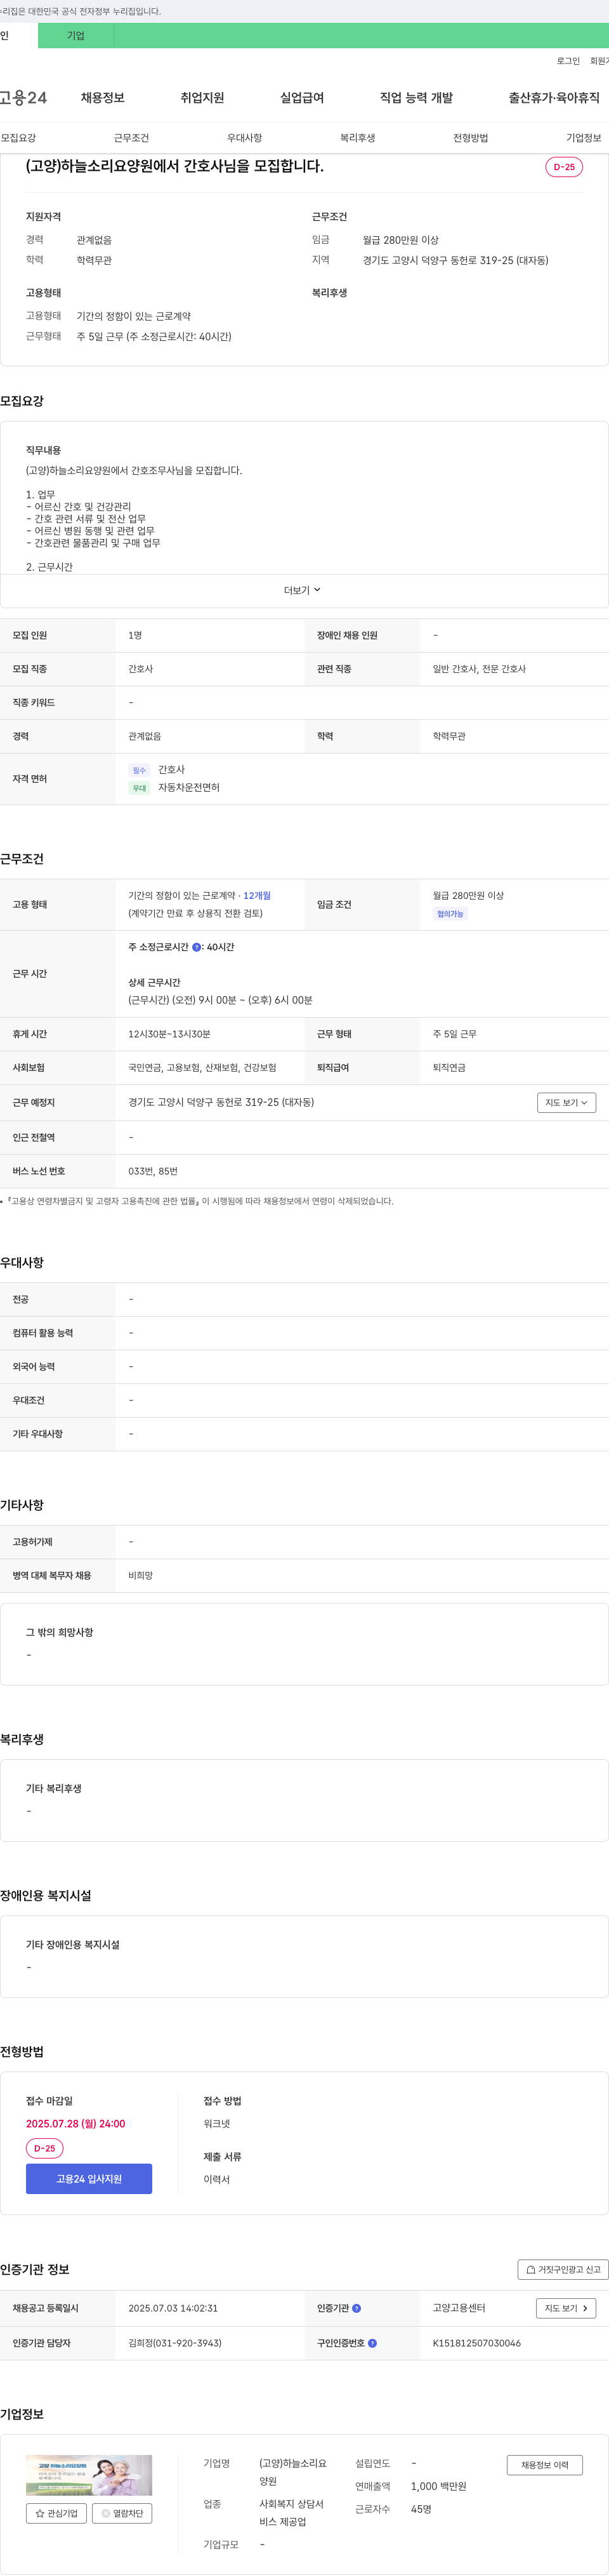Jump to 근무조건 section tab
The image size is (609, 2575).
click(131, 138)
